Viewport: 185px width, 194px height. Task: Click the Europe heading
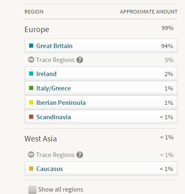(x=37, y=30)
